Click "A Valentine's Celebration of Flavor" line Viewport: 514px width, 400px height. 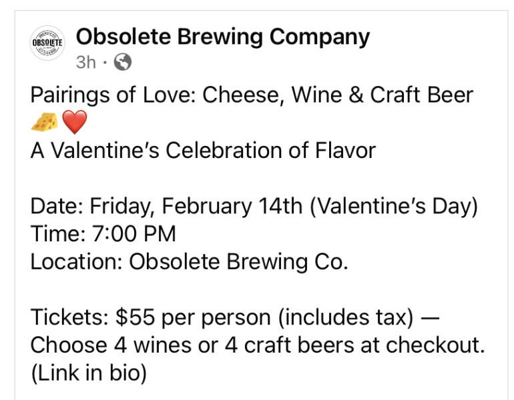203,151
